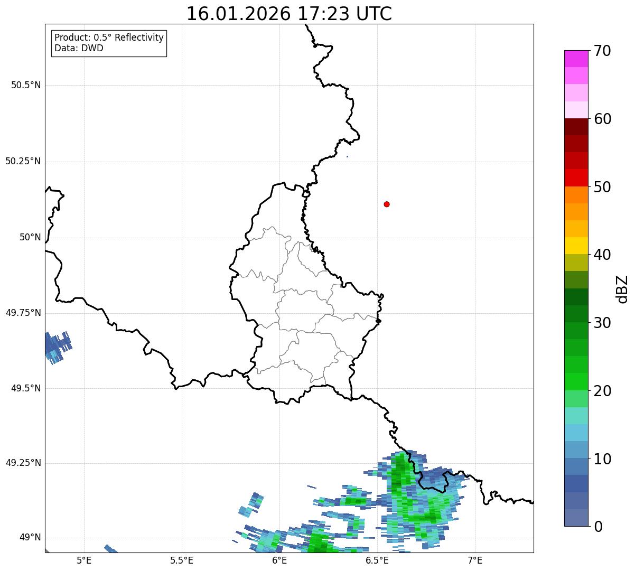Click the 6°E longitude label
The height and width of the screenshot is (571, 635).
pos(279,560)
